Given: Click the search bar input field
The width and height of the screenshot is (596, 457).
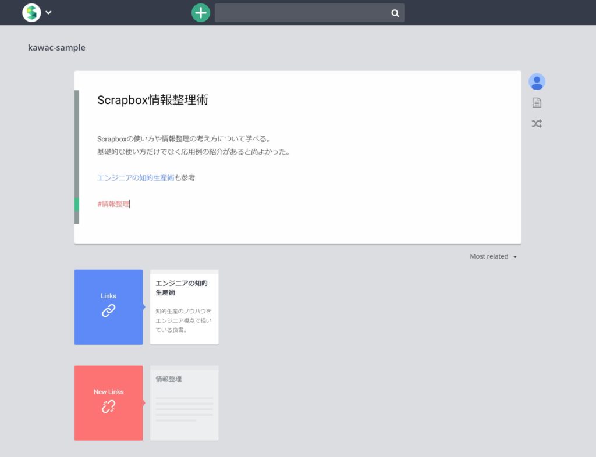Looking at the screenshot, I should click(x=310, y=13).
